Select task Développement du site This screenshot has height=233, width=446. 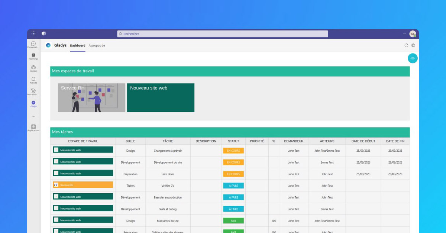(168, 163)
